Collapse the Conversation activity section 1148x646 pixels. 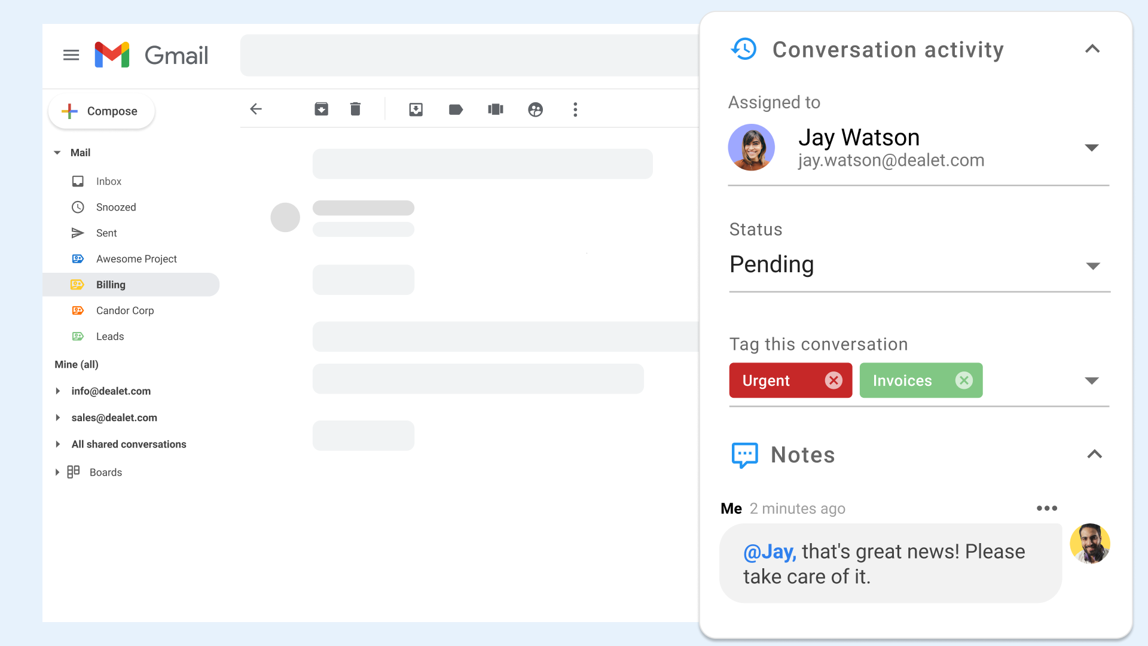(1092, 49)
